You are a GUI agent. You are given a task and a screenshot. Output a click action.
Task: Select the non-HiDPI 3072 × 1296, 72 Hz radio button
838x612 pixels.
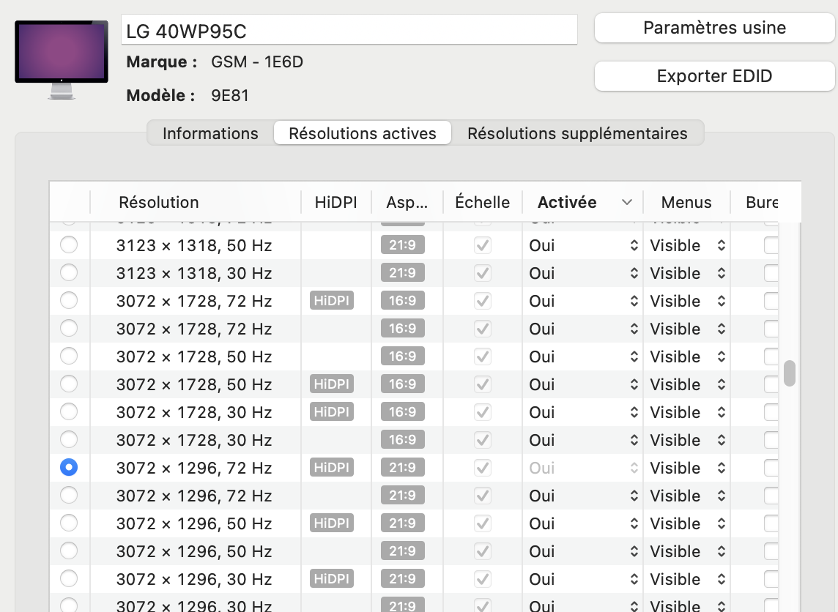point(69,495)
